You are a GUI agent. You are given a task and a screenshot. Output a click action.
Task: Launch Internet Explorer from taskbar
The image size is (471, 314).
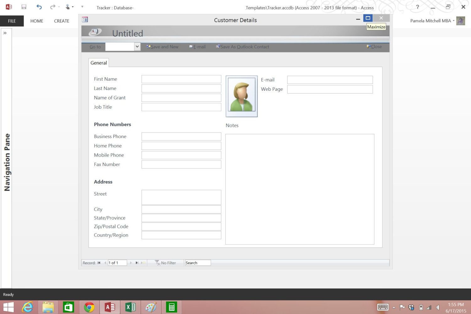point(28,307)
